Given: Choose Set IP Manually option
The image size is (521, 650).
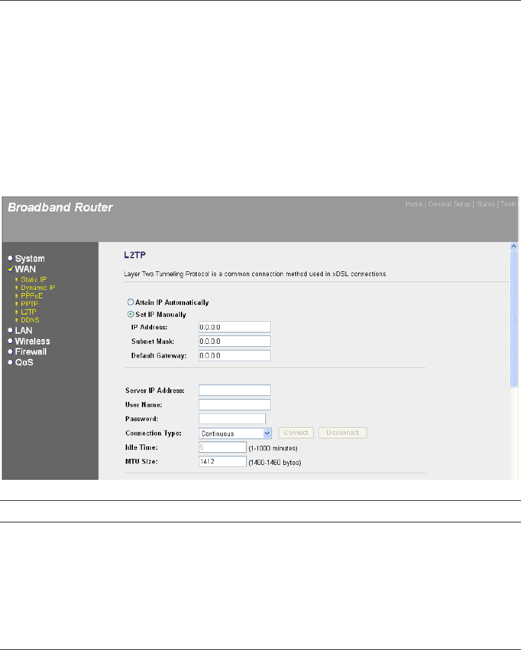Looking at the screenshot, I should pyautogui.click(x=131, y=315).
